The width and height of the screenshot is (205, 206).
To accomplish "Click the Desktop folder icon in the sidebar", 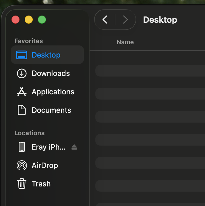I will pyautogui.click(x=22, y=55).
